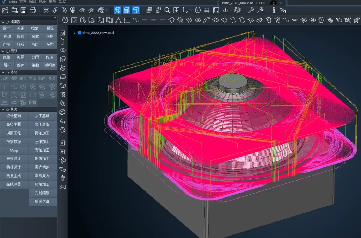Collapse the 编辑器 section
The height and width of the screenshot is (238, 361).
point(3,22)
